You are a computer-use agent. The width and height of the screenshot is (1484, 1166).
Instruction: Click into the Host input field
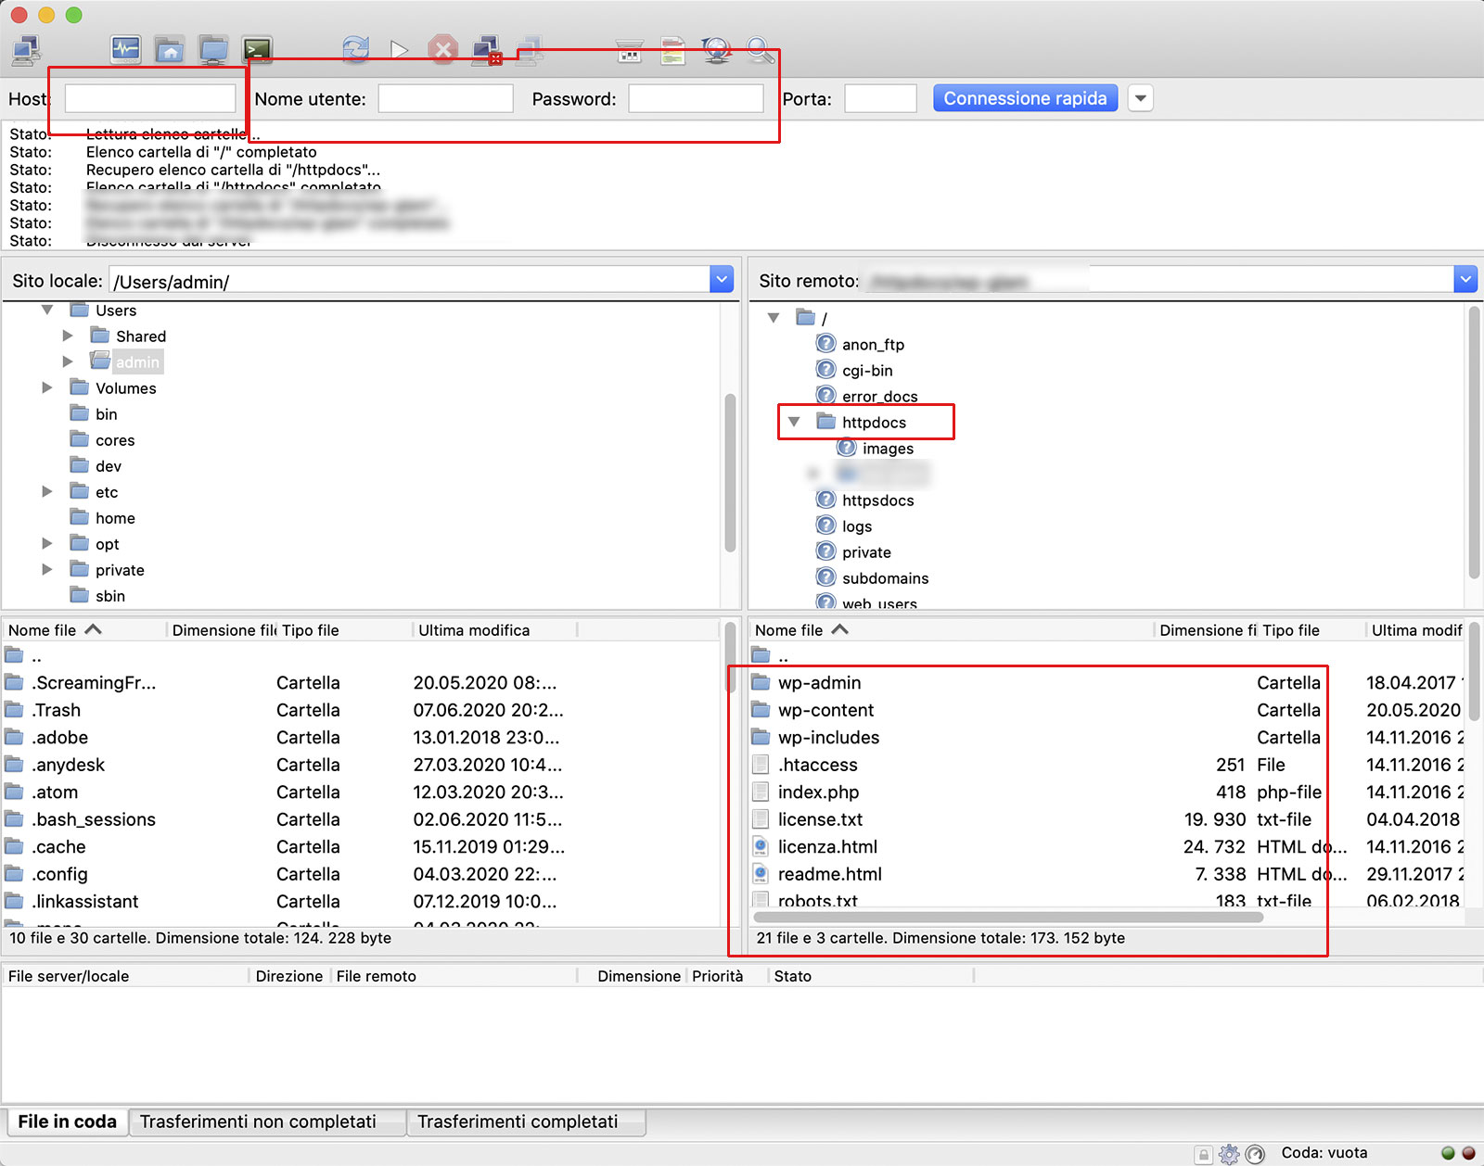tap(150, 98)
